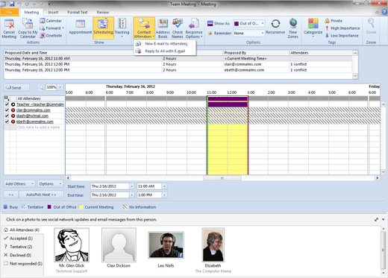Click the purple Out of Office legend swatch

point(49,207)
